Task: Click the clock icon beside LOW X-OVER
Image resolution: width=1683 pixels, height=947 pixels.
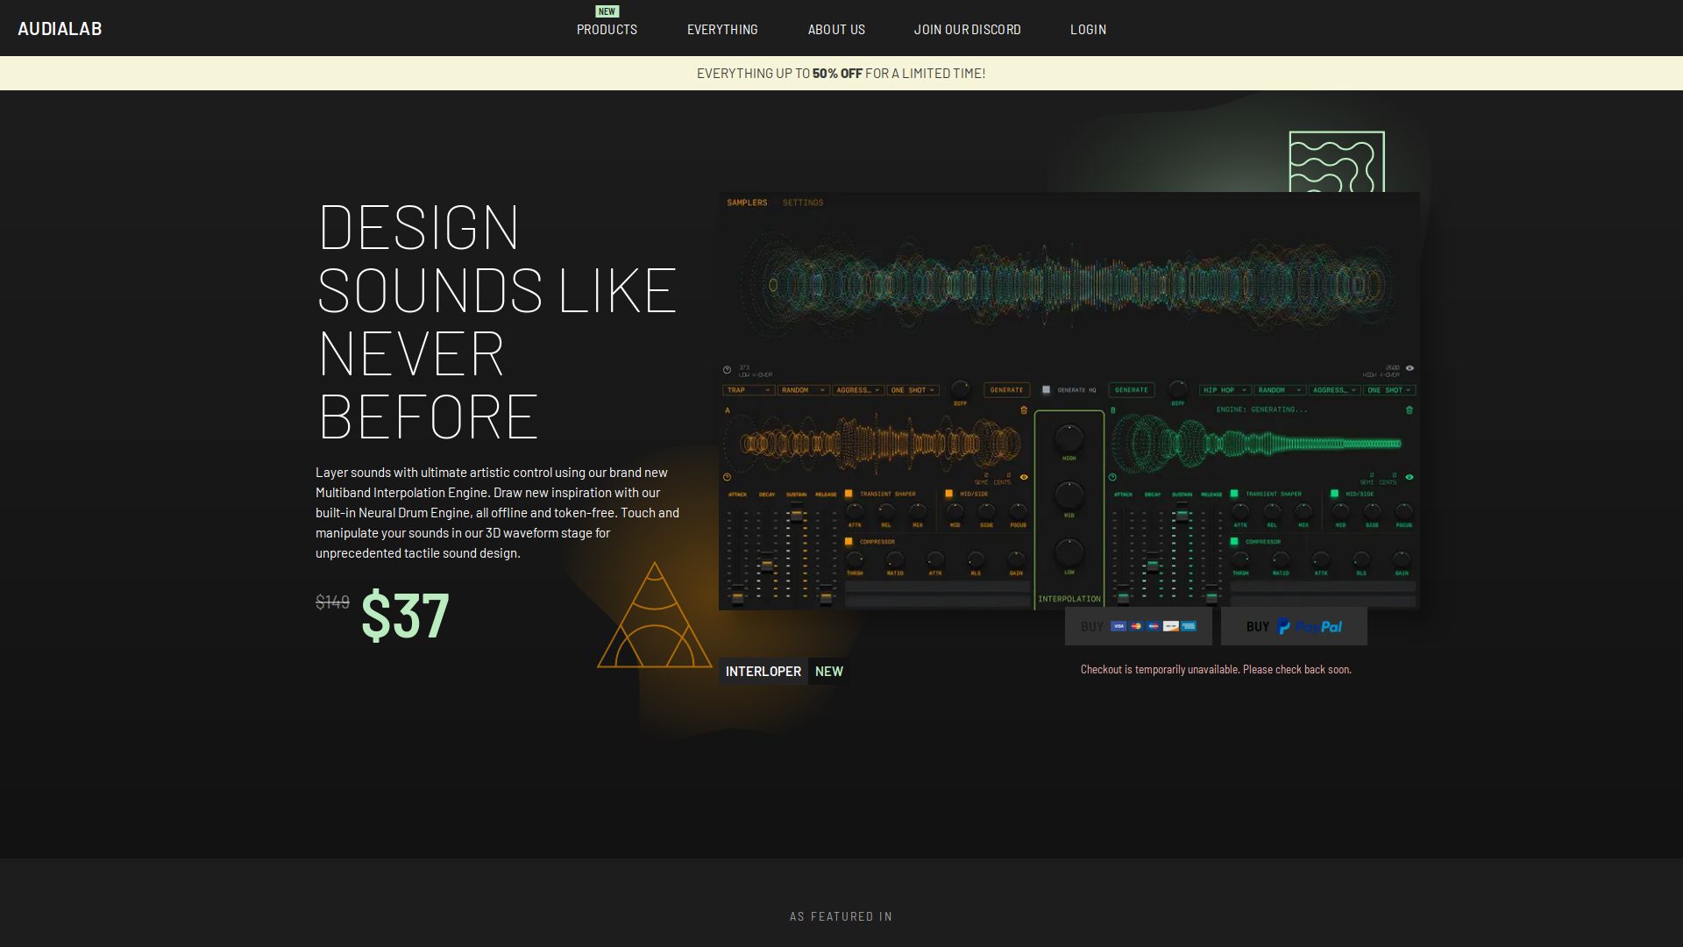Action: [727, 370]
